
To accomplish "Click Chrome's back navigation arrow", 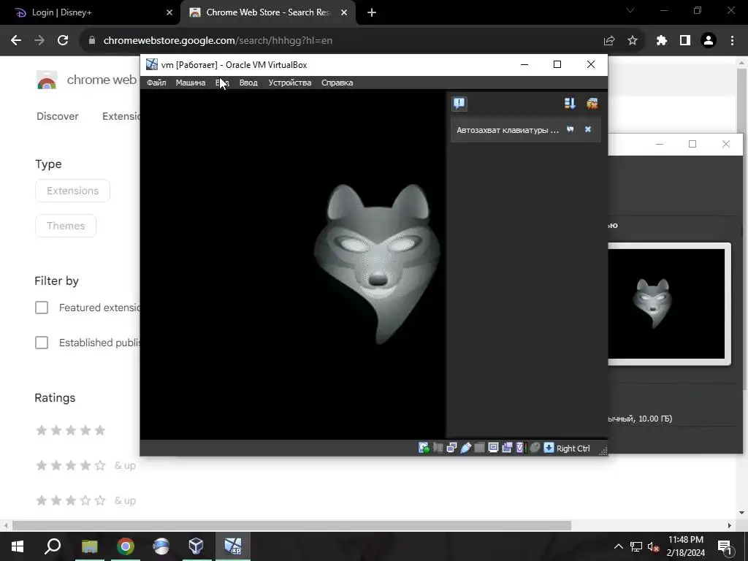I will (16, 41).
